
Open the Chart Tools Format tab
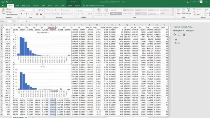click(x=77, y=6)
